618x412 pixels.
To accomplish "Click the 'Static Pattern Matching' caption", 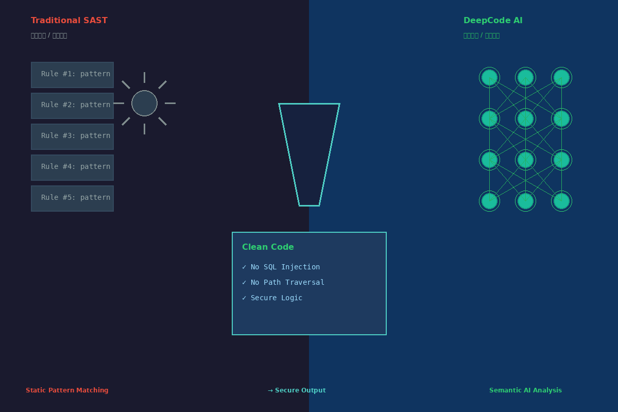I will pyautogui.click(x=67, y=390).
